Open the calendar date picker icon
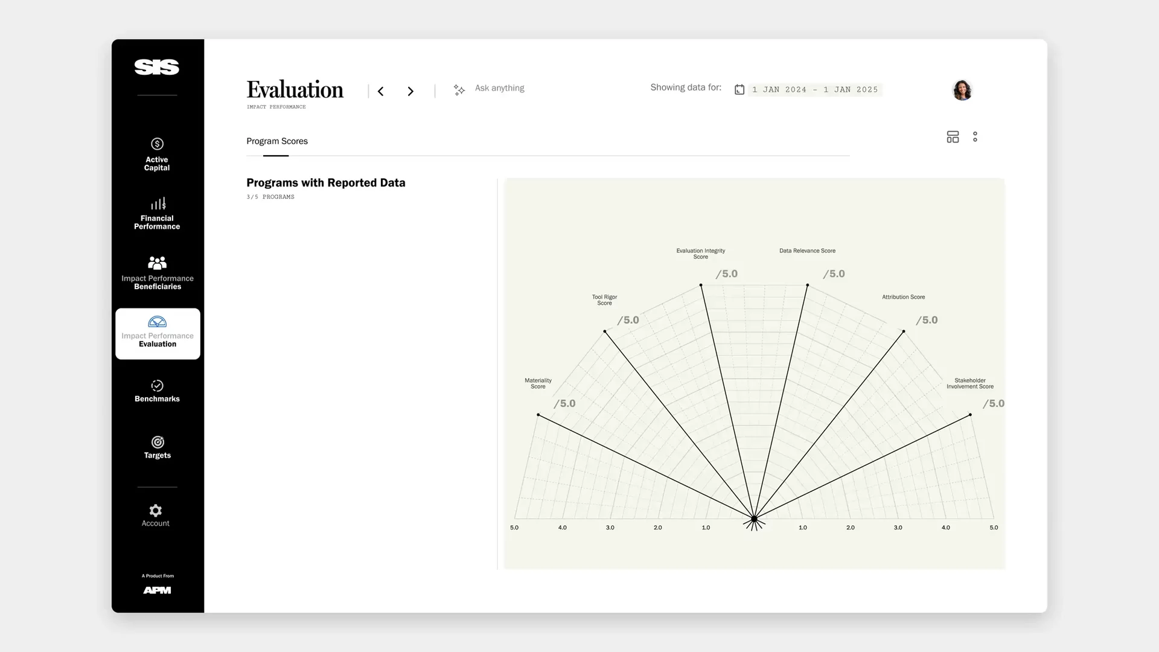The height and width of the screenshot is (652, 1159). (x=739, y=89)
